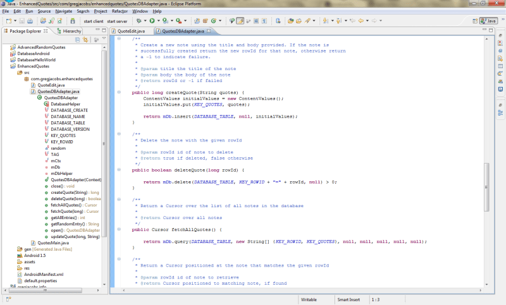Click the start client button
This screenshot has width=506, height=305.
[x=94, y=21]
